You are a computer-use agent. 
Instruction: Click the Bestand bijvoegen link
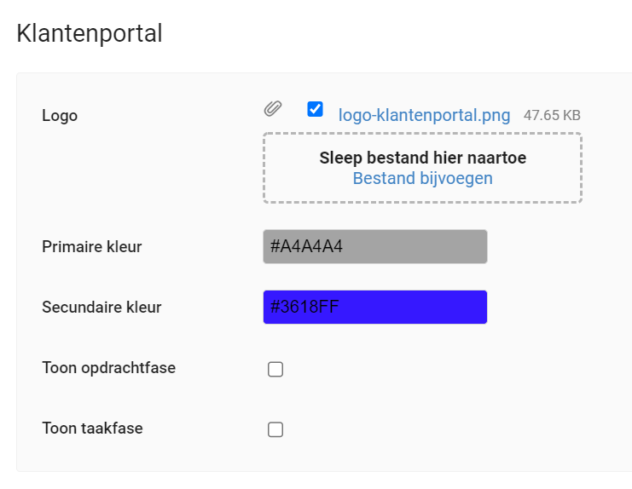pyautogui.click(x=423, y=178)
